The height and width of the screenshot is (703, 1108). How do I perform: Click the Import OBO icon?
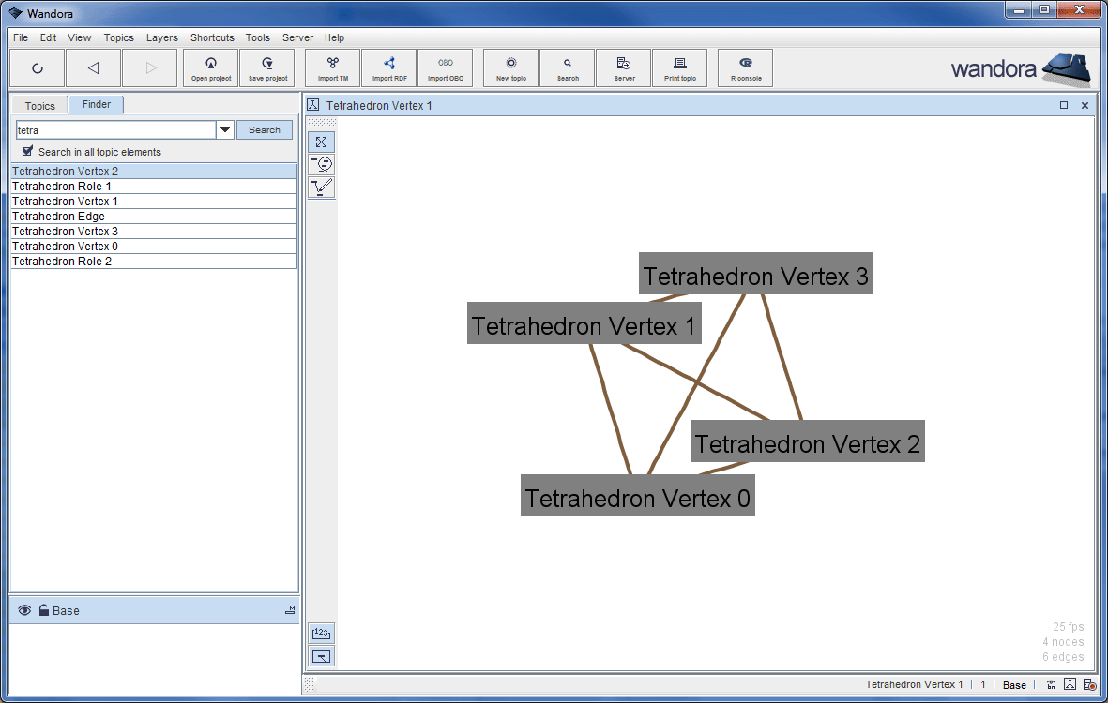click(x=445, y=67)
